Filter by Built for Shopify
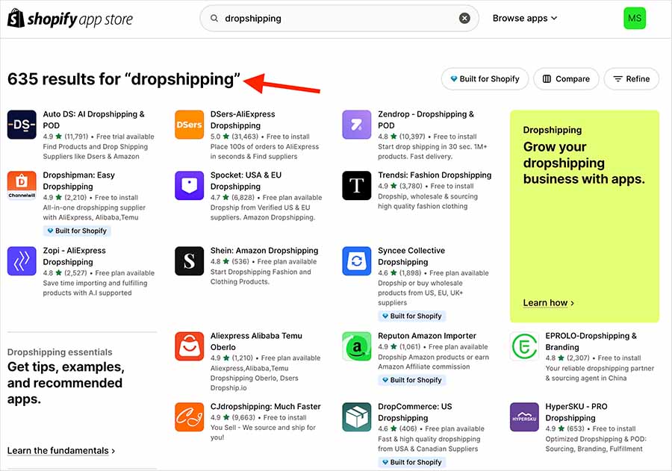 [x=485, y=79]
